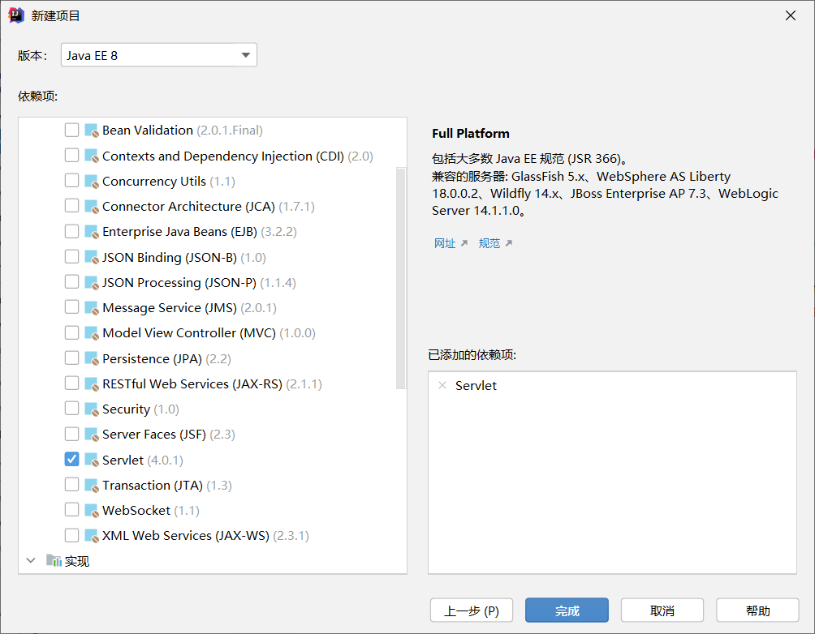The height and width of the screenshot is (634, 815).
Task: Click the Transaction JTA library icon
Action: pyautogui.click(x=92, y=485)
